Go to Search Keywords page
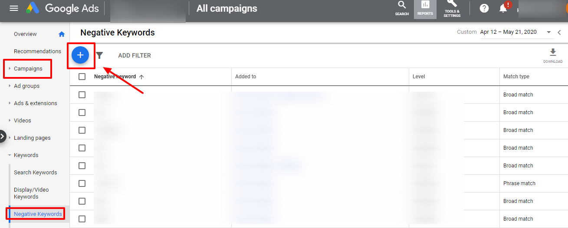 point(35,173)
